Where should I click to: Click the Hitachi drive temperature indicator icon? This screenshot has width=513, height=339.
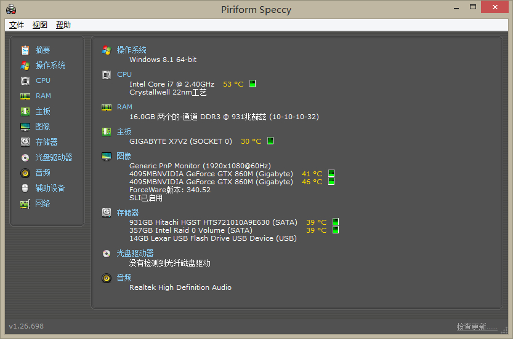click(x=336, y=222)
